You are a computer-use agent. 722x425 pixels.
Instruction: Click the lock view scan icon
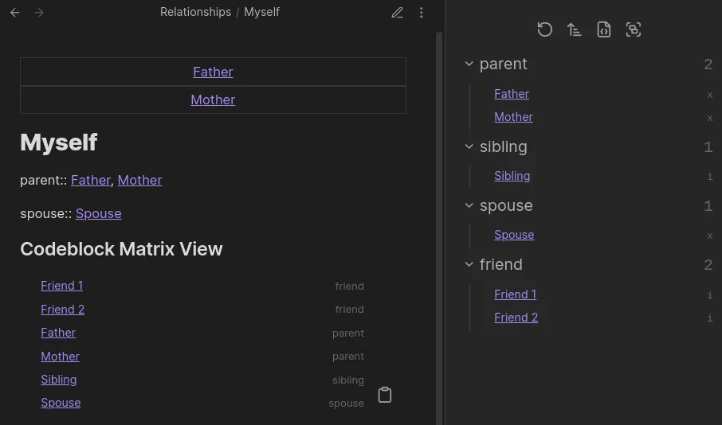[633, 29]
